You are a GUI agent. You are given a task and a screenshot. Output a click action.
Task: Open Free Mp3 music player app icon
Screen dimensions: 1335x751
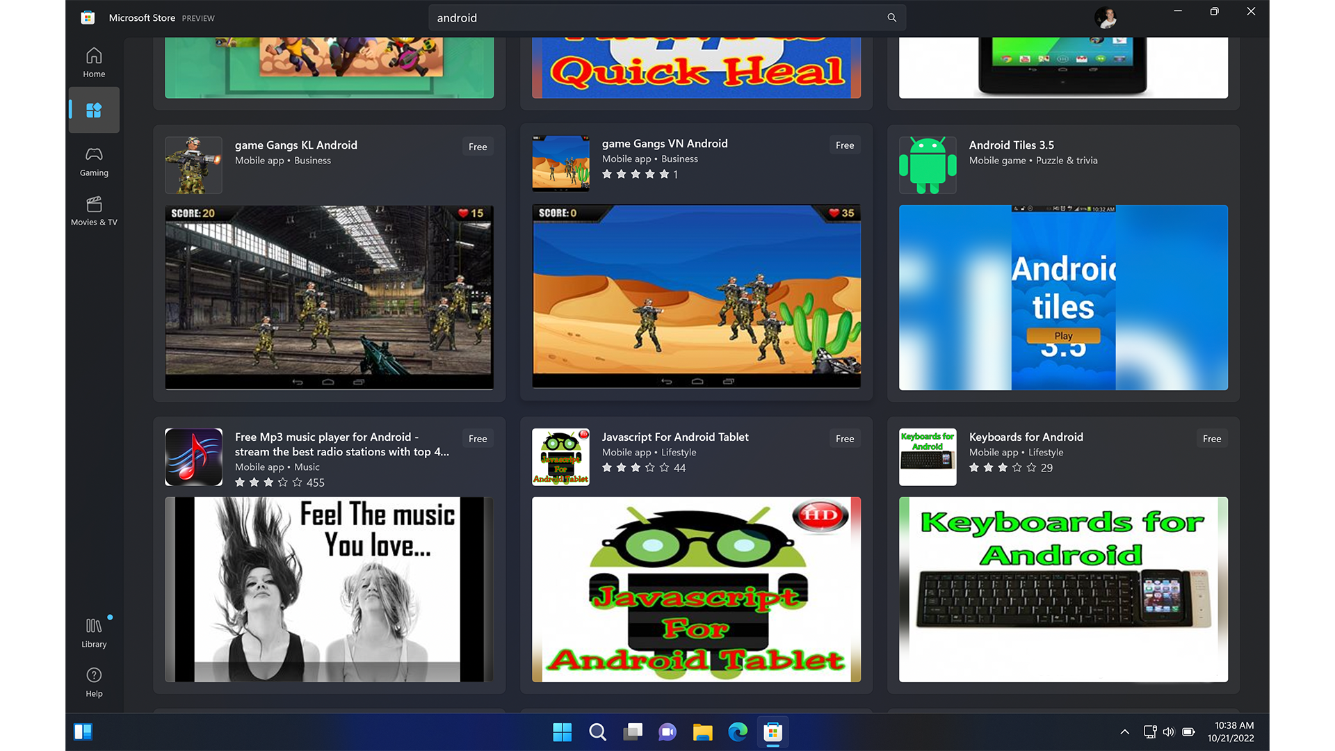coord(193,457)
